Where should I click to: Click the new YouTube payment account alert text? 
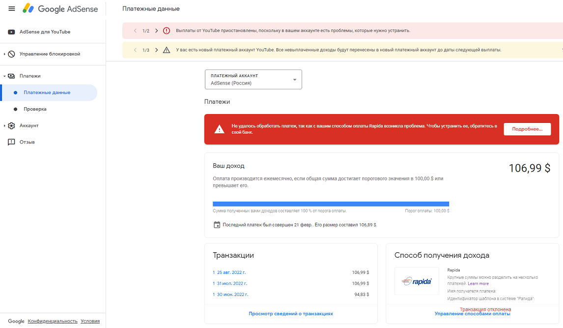[x=338, y=50]
